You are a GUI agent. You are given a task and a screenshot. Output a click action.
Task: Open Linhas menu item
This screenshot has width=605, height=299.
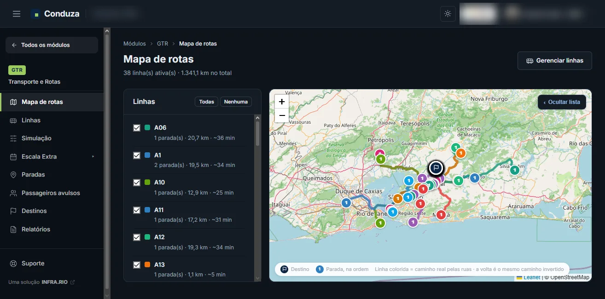click(52, 120)
